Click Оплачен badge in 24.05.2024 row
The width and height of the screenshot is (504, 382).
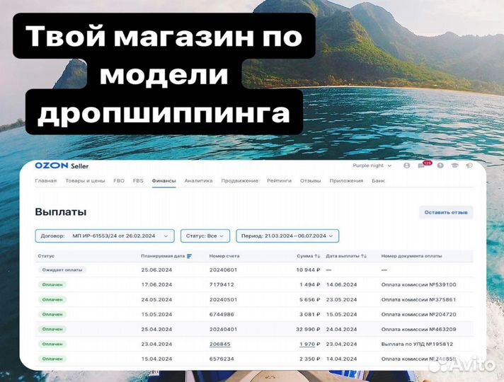click(52, 299)
